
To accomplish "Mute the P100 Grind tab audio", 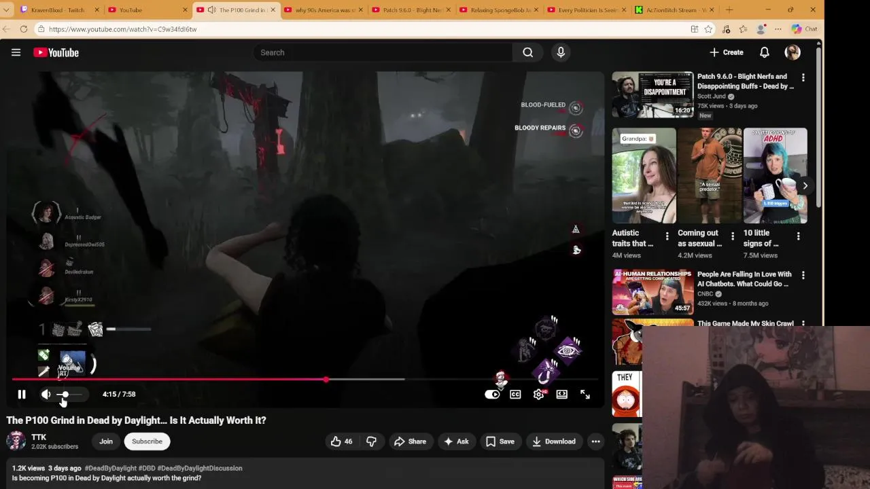I will pyautogui.click(x=211, y=10).
